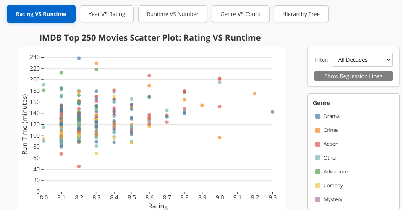Click the Drama genre color swatch
Screen dimensions: 403x210
(318, 116)
